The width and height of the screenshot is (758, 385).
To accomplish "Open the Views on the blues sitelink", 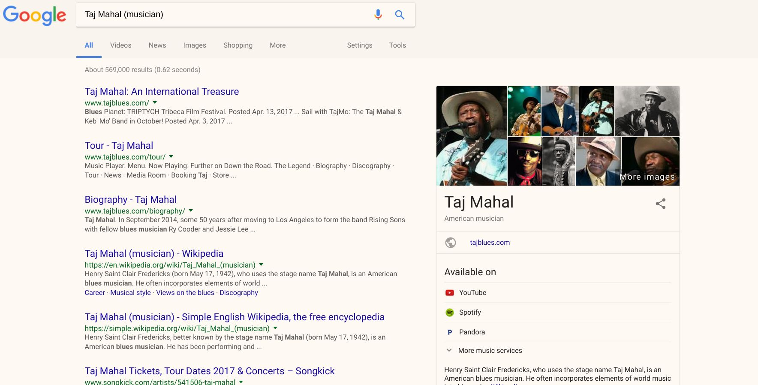I will pyautogui.click(x=185, y=293).
